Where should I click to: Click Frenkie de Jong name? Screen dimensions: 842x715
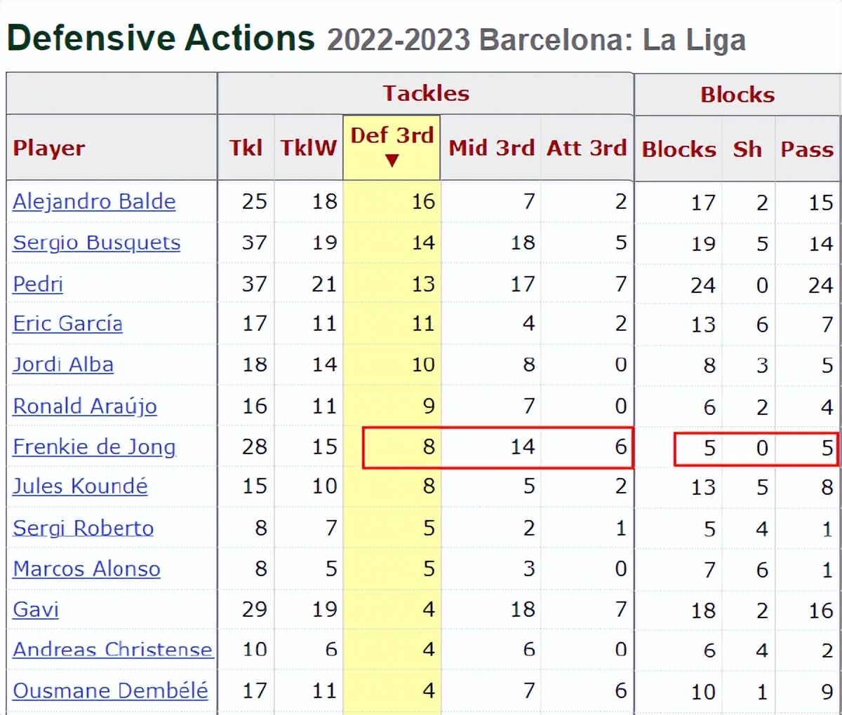(94, 447)
